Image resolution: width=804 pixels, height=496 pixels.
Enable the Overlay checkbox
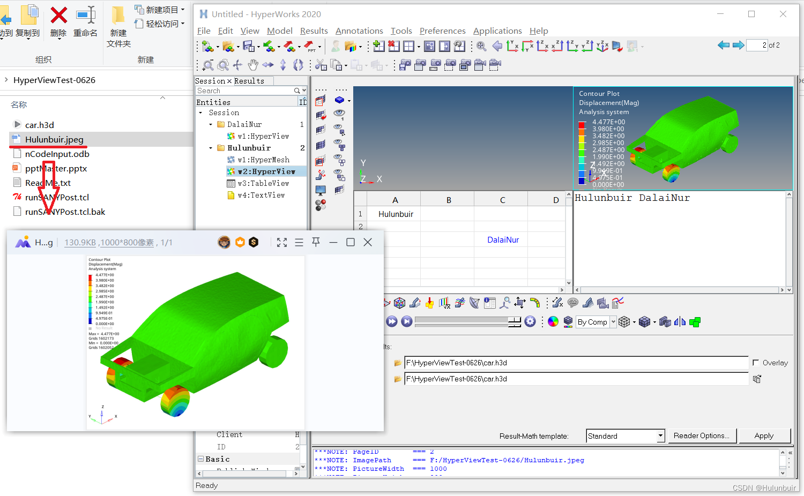tap(756, 363)
